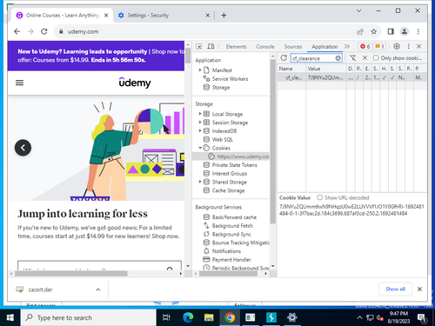Open File Explorer from taskbar
This screenshot has height=326, width=435.
(209, 318)
